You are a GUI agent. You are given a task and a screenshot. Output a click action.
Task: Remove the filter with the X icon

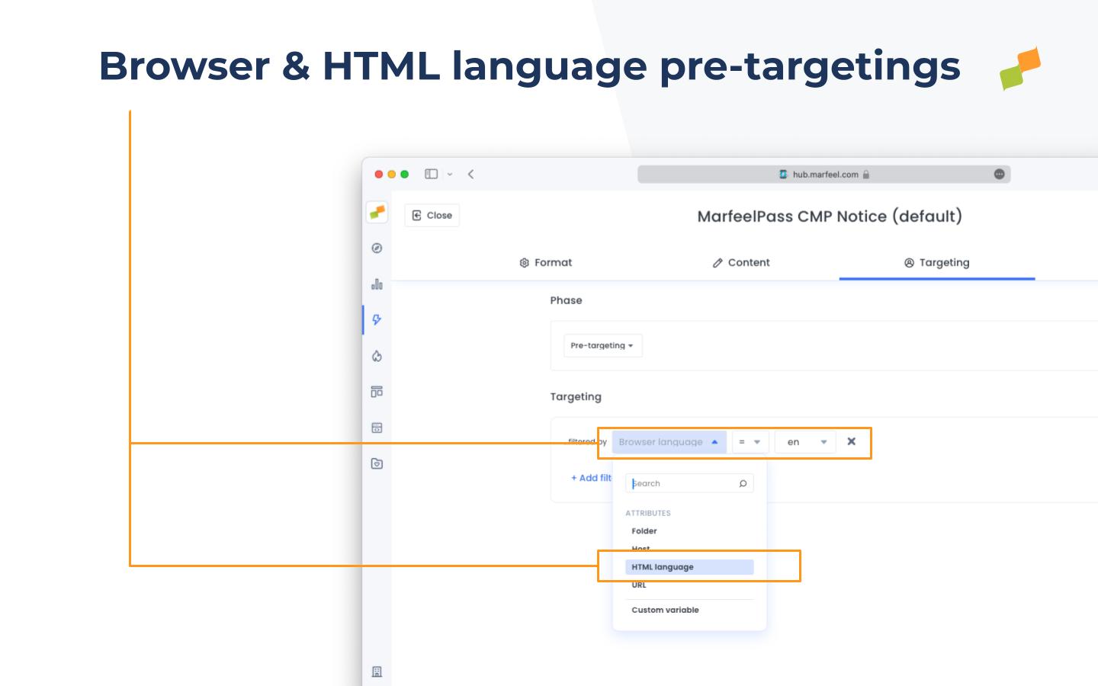click(x=851, y=441)
